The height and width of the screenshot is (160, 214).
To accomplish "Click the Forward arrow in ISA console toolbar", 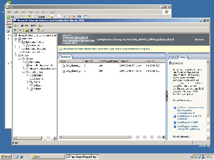I will click(x=20, y=30).
